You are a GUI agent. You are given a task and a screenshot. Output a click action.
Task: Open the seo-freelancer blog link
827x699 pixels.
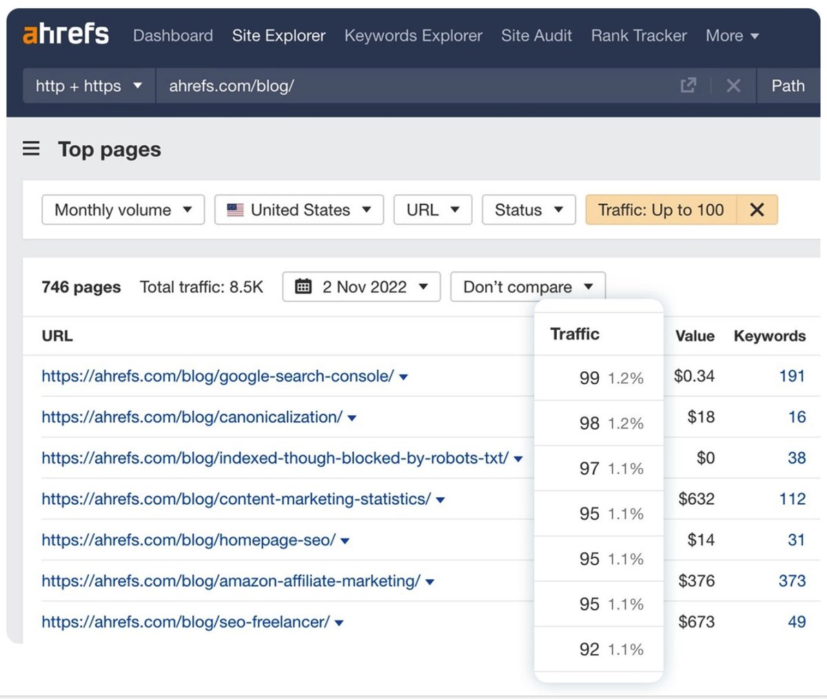185,622
